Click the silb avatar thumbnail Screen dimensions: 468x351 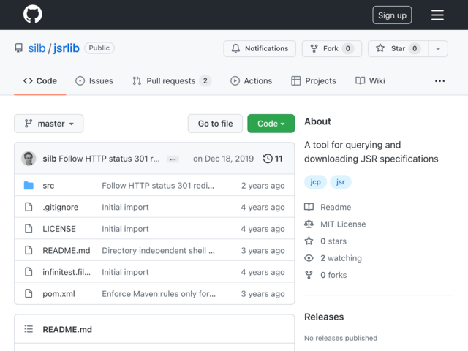coord(29,159)
